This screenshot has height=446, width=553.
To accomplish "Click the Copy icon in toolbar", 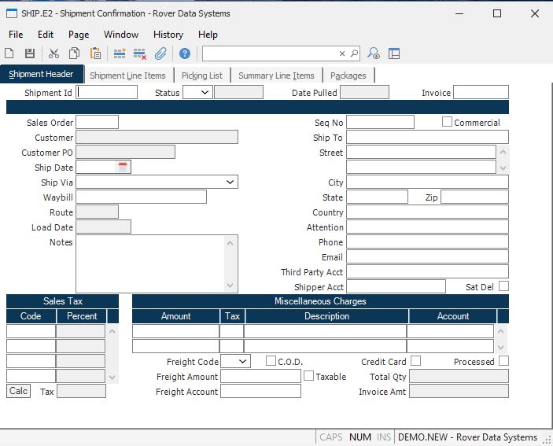I will [x=74, y=53].
